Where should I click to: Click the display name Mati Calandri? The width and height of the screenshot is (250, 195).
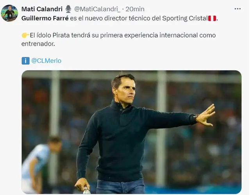pos(42,9)
